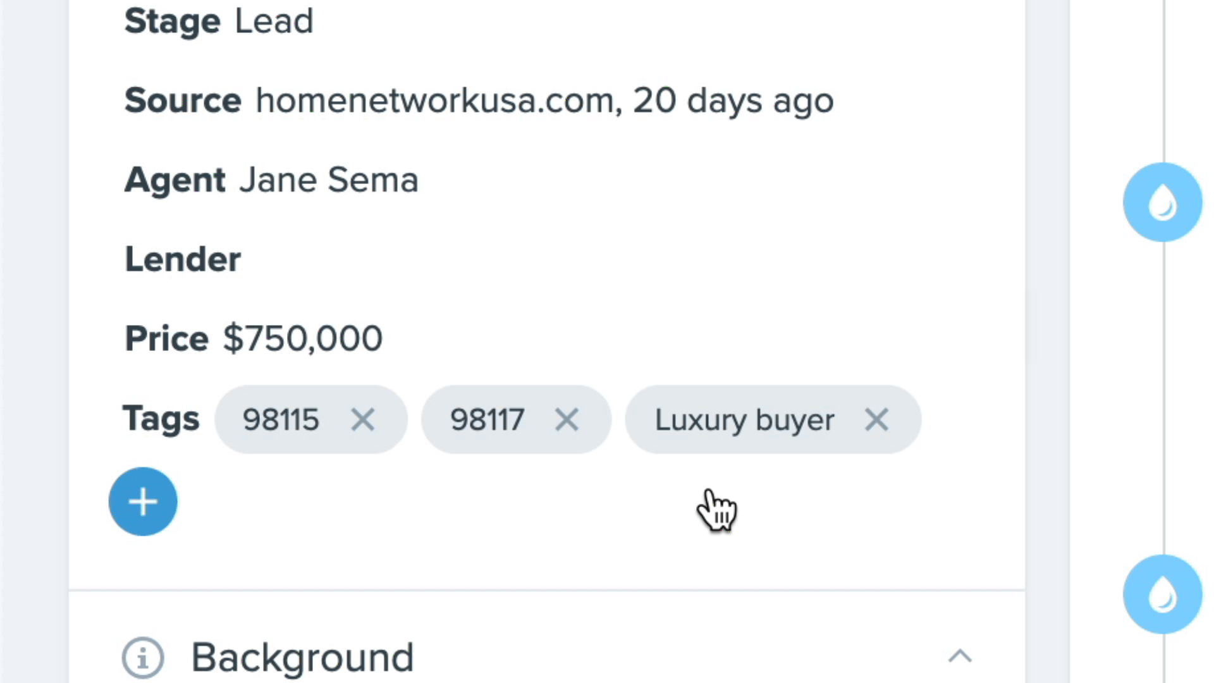
Task: Click the Tags label
Action: [161, 419]
